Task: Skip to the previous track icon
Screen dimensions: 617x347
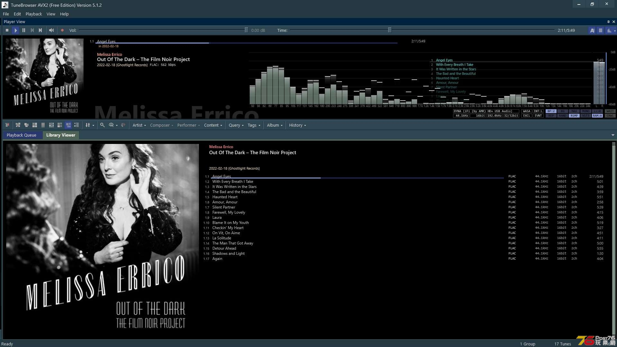Action: coord(32,30)
